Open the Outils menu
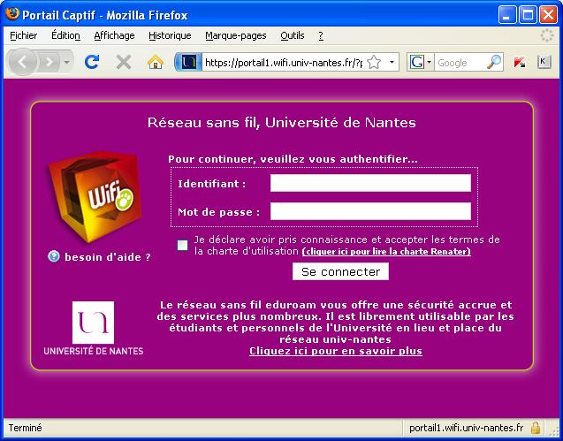The width and height of the screenshot is (563, 441). tap(292, 35)
